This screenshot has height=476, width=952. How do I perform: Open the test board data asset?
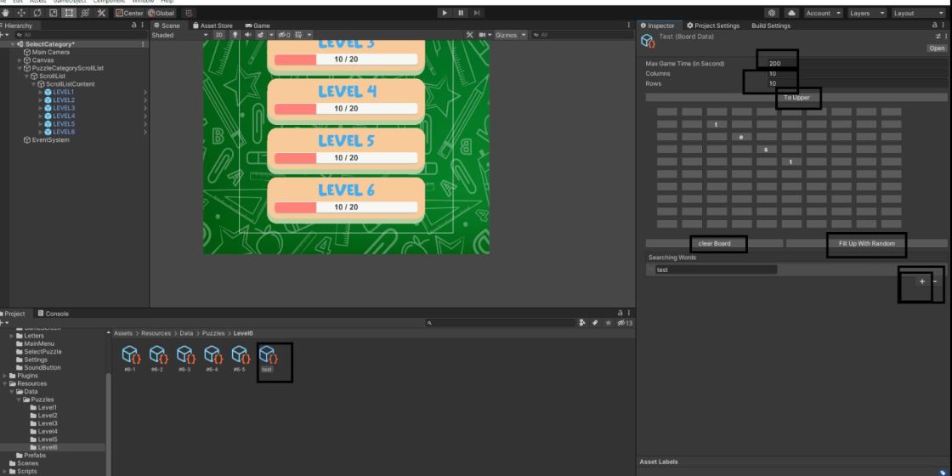267,358
